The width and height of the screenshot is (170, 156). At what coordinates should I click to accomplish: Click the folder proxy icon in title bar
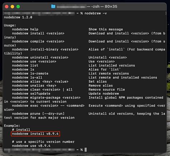[53, 6]
